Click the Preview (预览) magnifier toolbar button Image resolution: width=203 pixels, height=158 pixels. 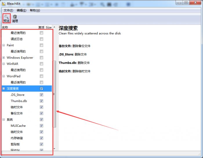click(x=6, y=18)
